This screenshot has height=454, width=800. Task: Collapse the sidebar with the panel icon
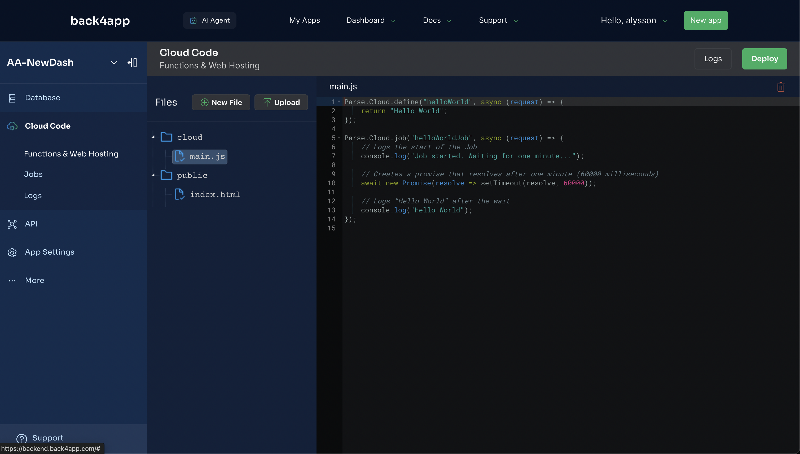coord(132,62)
